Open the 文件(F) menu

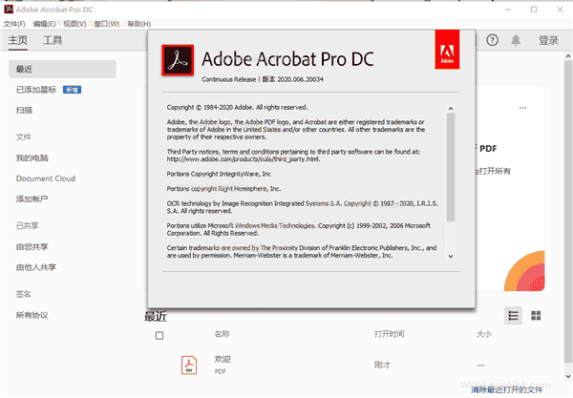[15, 23]
